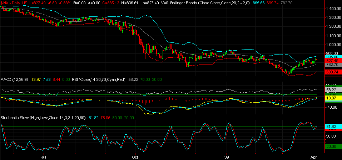Click the cyan 81.82 tag on the stochastic axis
Image resolution: width=342 pixels, height=160 pixels.
333,127
